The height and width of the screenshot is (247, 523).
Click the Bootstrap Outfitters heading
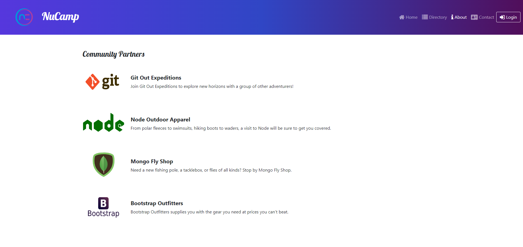(157, 203)
